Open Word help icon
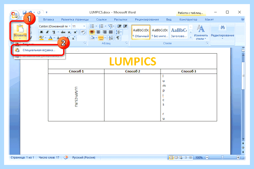Viewport: 254px width, 169px height. click(243, 19)
